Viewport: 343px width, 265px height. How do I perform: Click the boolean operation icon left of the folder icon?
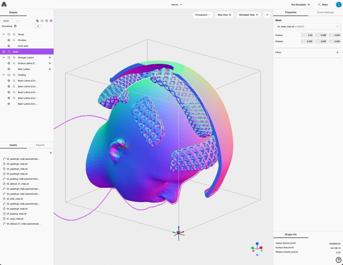tap(37, 20)
